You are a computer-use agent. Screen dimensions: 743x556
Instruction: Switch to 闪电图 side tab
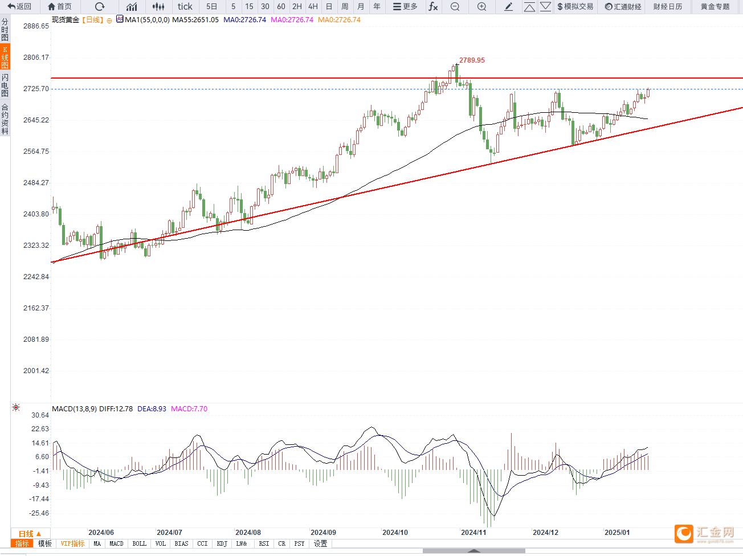(5, 85)
